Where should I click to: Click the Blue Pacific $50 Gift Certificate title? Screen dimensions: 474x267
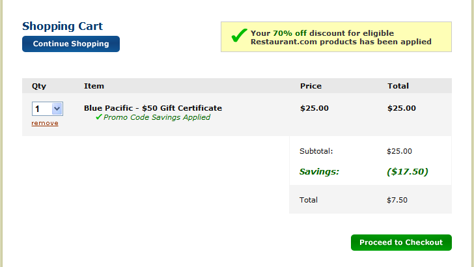pyautogui.click(x=153, y=108)
